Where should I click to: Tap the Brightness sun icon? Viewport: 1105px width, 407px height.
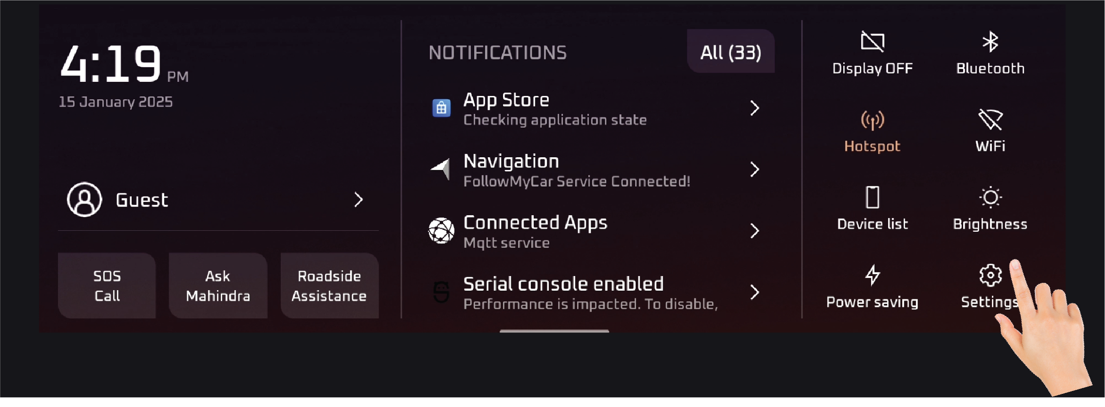990,198
